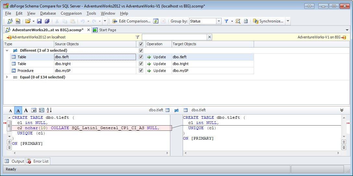Open the Tools menu
353x176 pixels.
(x=91, y=13)
